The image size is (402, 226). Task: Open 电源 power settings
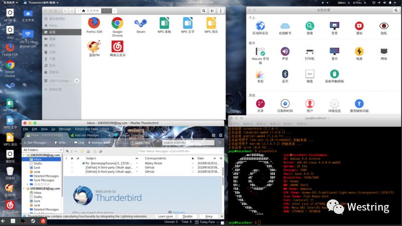[359, 54]
